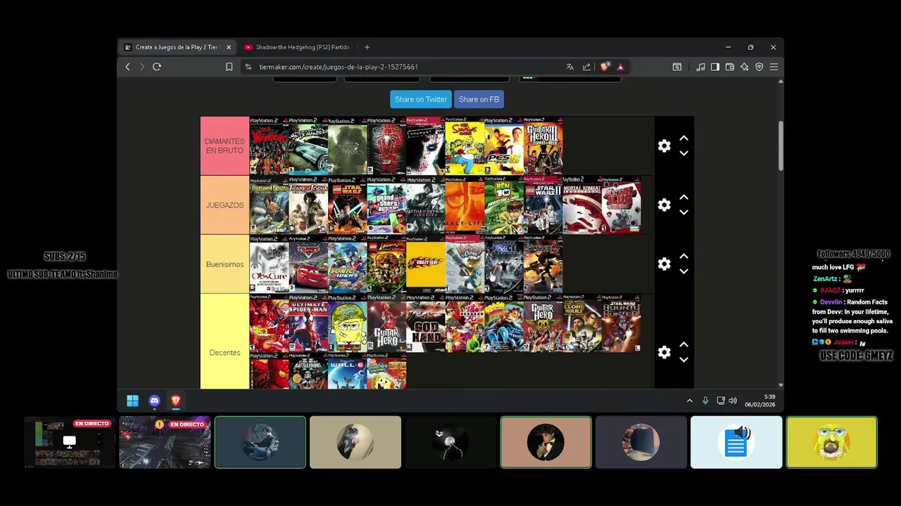Click the DIAMANTES EN BRUTO tier label
The height and width of the screenshot is (506, 901).
pos(225,145)
